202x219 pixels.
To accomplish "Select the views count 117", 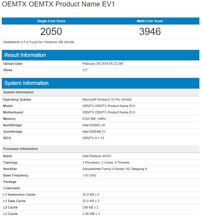I will (x=85, y=70).
